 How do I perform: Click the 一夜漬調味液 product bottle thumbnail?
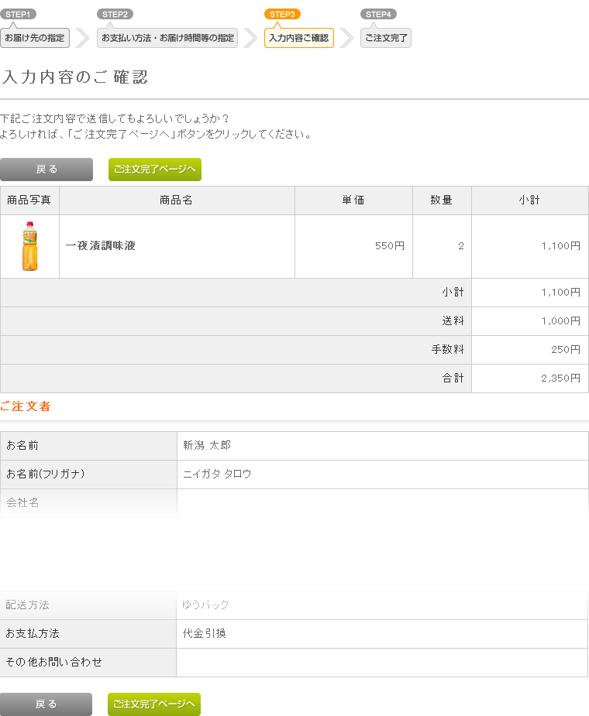(29, 246)
